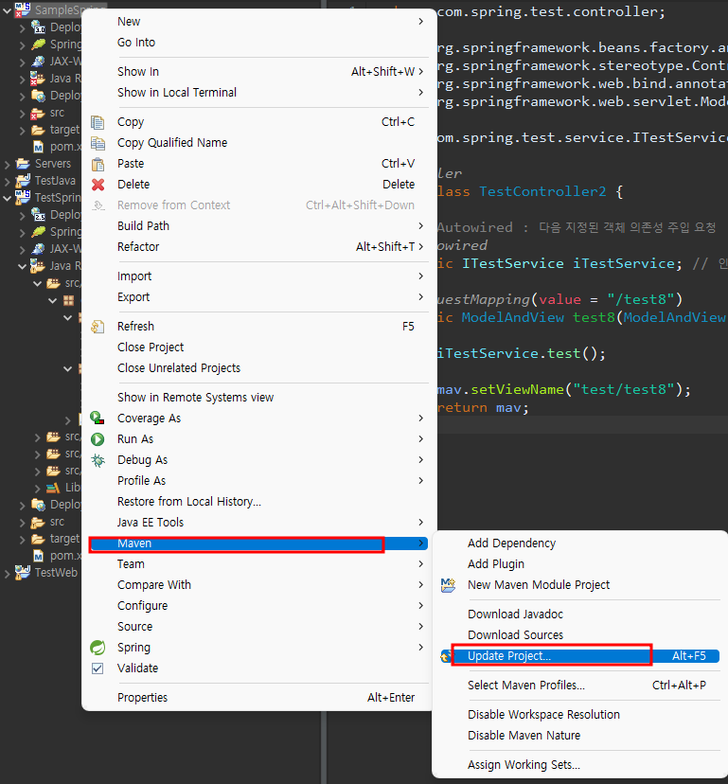Click the SampleSpring project icon

click(x=23, y=9)
